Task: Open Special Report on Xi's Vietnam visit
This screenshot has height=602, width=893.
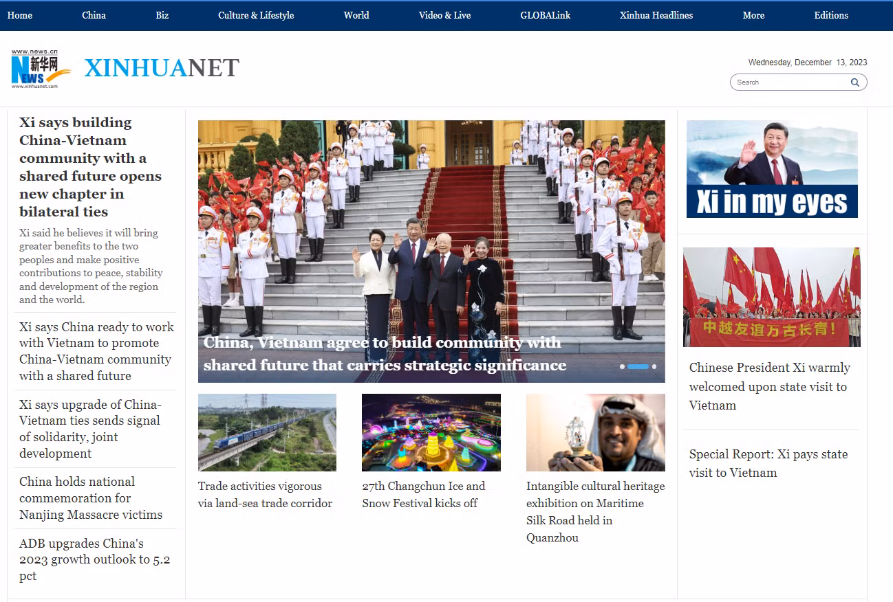Action: 768,463
